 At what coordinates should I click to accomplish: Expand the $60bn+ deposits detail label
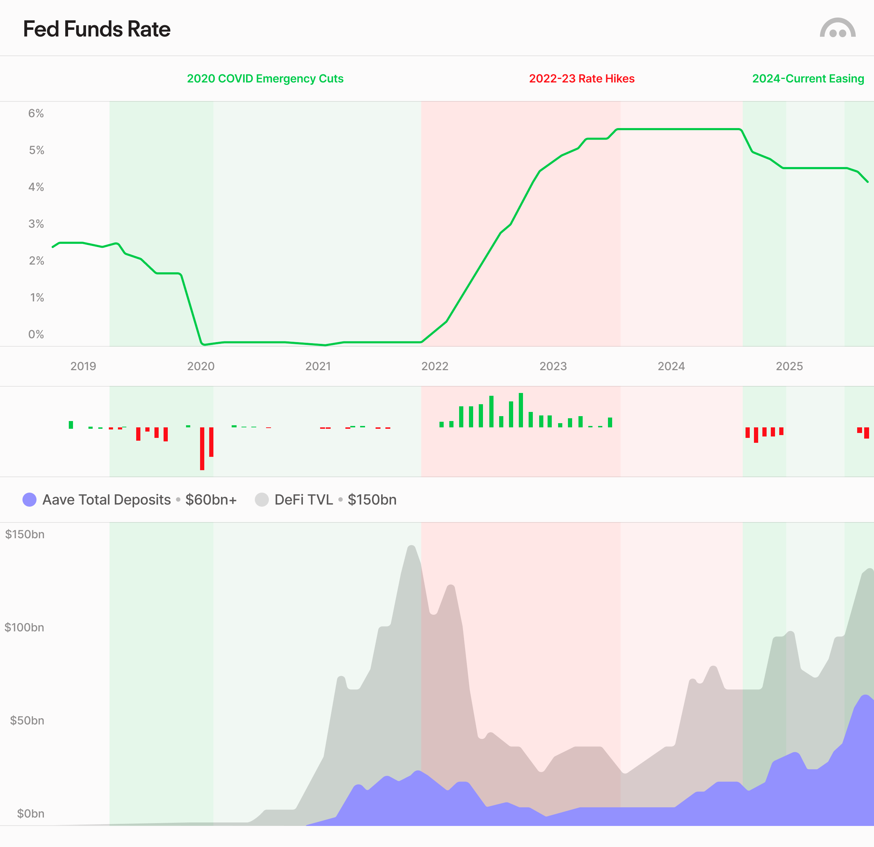211,500
